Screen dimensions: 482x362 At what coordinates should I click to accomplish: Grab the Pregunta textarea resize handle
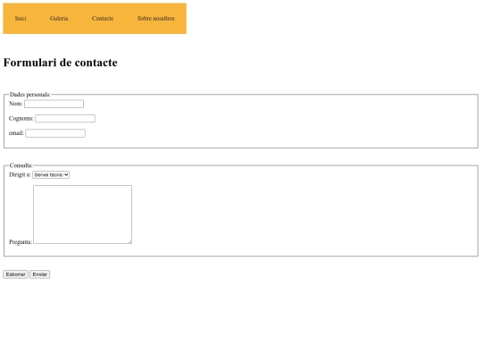[129, 241]
